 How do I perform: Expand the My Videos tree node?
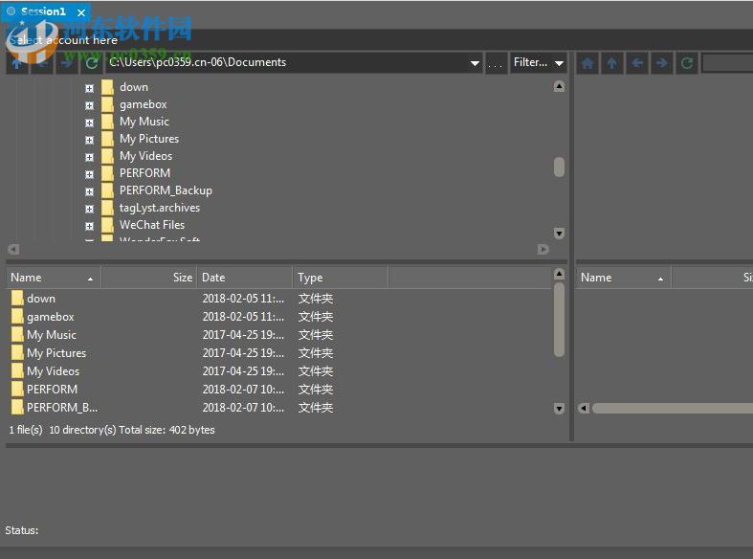coord(89,158)
